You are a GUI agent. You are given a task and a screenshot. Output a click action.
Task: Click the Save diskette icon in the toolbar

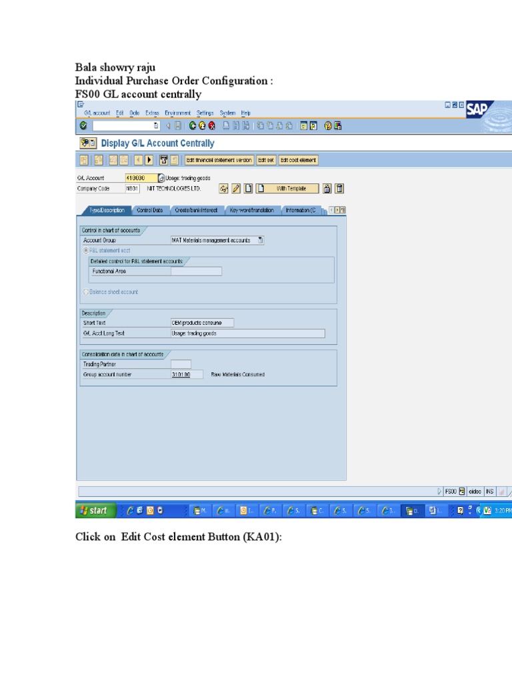tap(177, 126)
